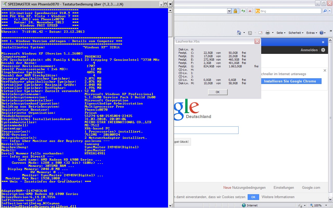Open the Einstellungen link at page bottom
The height and width of the screenshot is (208, 333).
pos(284,188)
